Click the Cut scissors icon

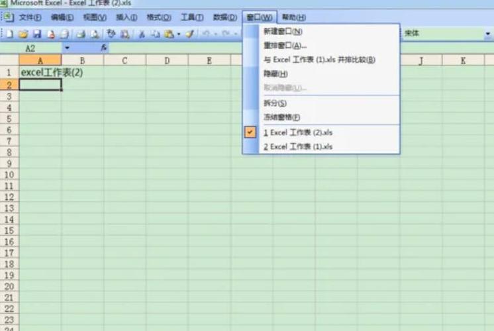142,34
